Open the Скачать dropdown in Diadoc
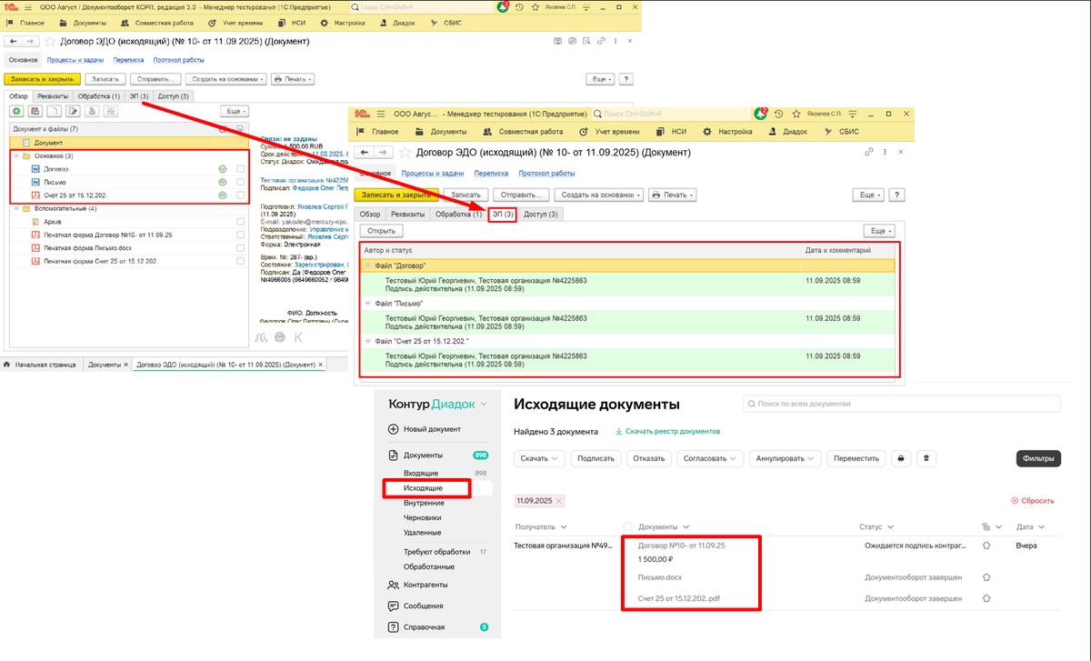 pos(540,458)
